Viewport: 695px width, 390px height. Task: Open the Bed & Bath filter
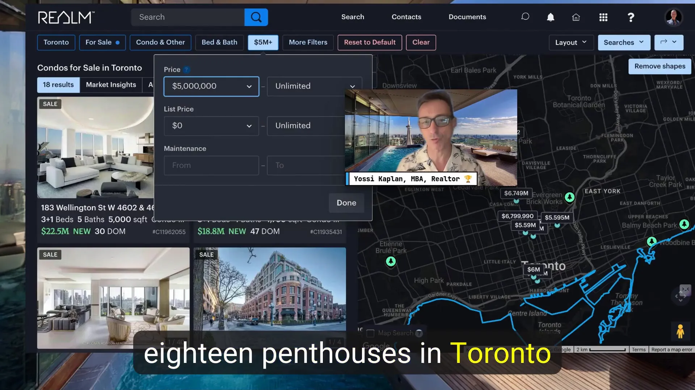coord(219,42)
